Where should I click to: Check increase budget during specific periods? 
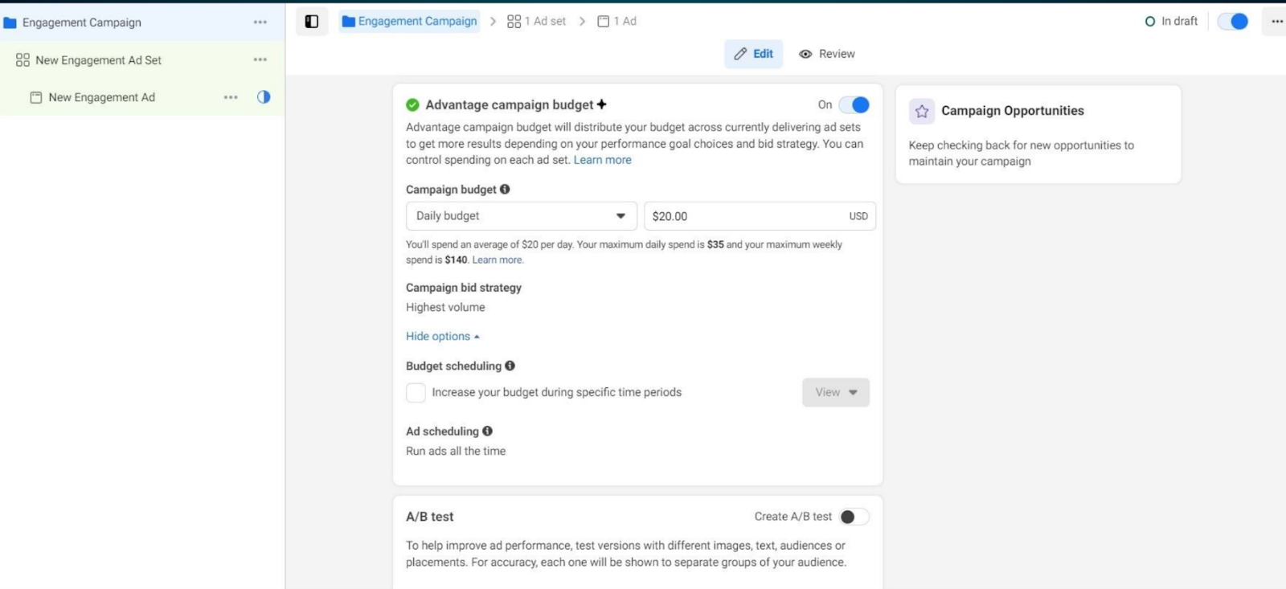click(416, 393)
